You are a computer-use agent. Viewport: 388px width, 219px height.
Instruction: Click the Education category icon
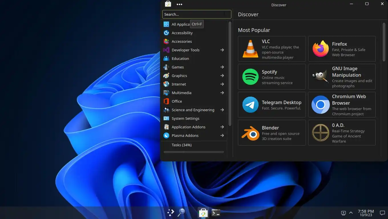(x=166, y=58)
